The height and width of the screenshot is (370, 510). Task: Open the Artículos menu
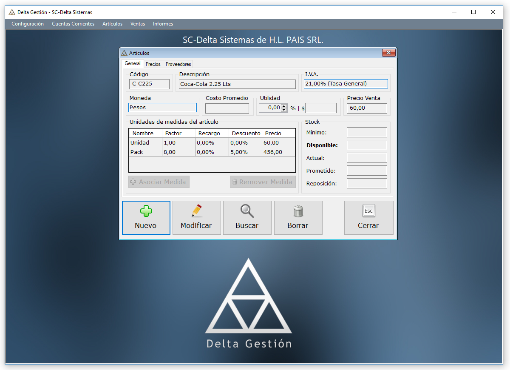point(112,24)
